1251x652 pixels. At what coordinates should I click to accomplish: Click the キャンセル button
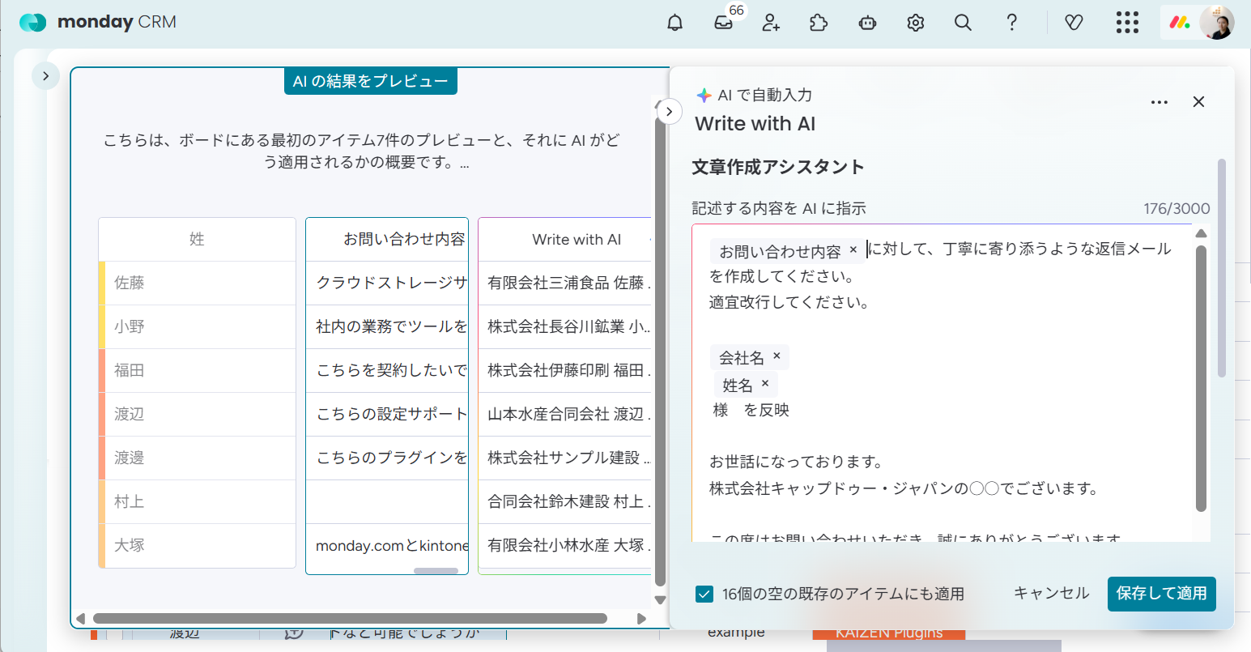[1051, 594]
